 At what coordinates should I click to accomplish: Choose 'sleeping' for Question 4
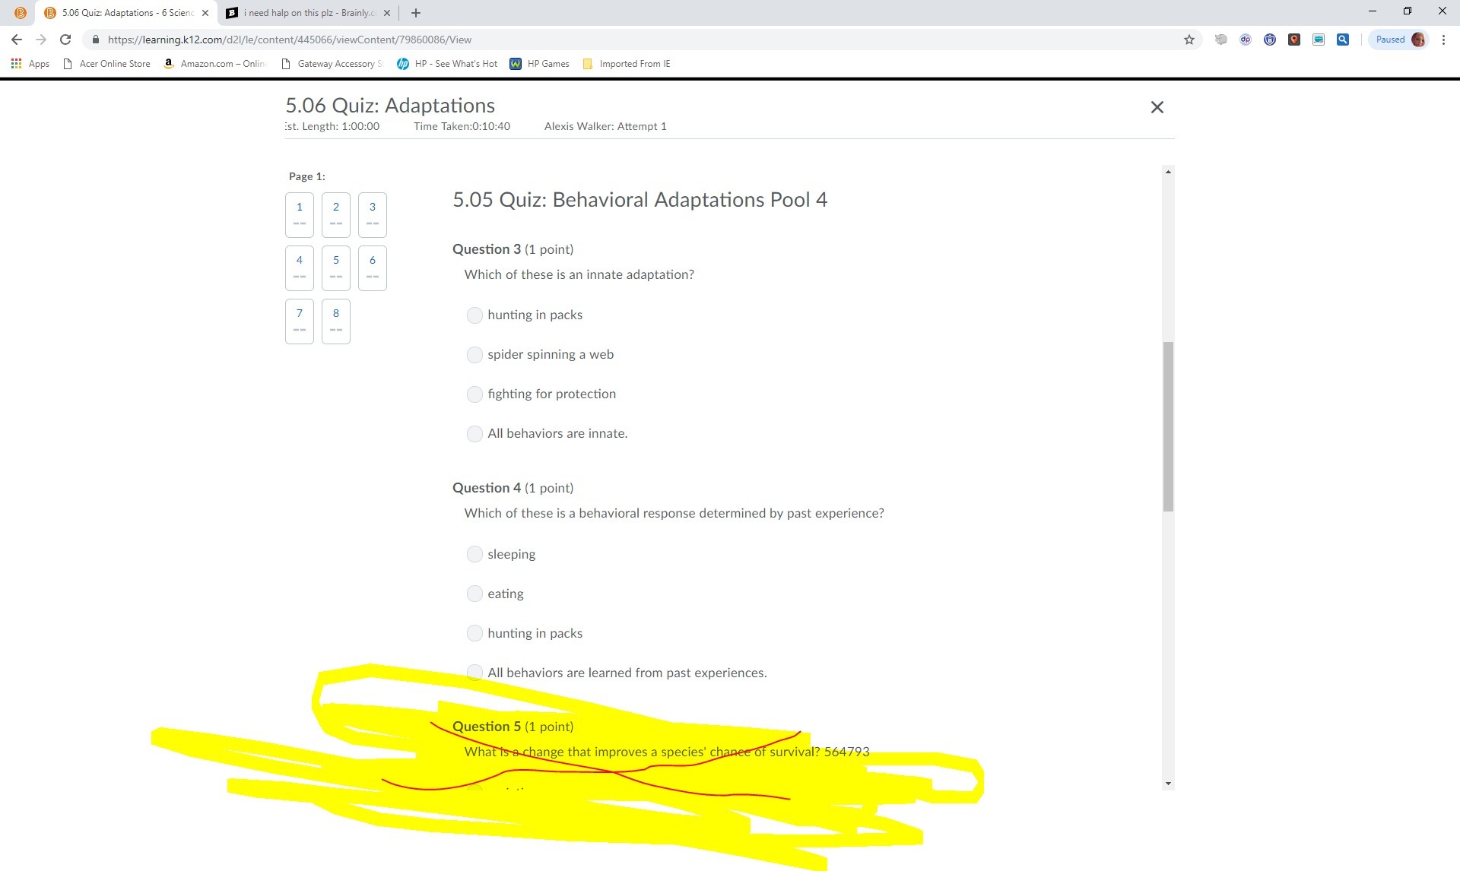tap(474, 554)
